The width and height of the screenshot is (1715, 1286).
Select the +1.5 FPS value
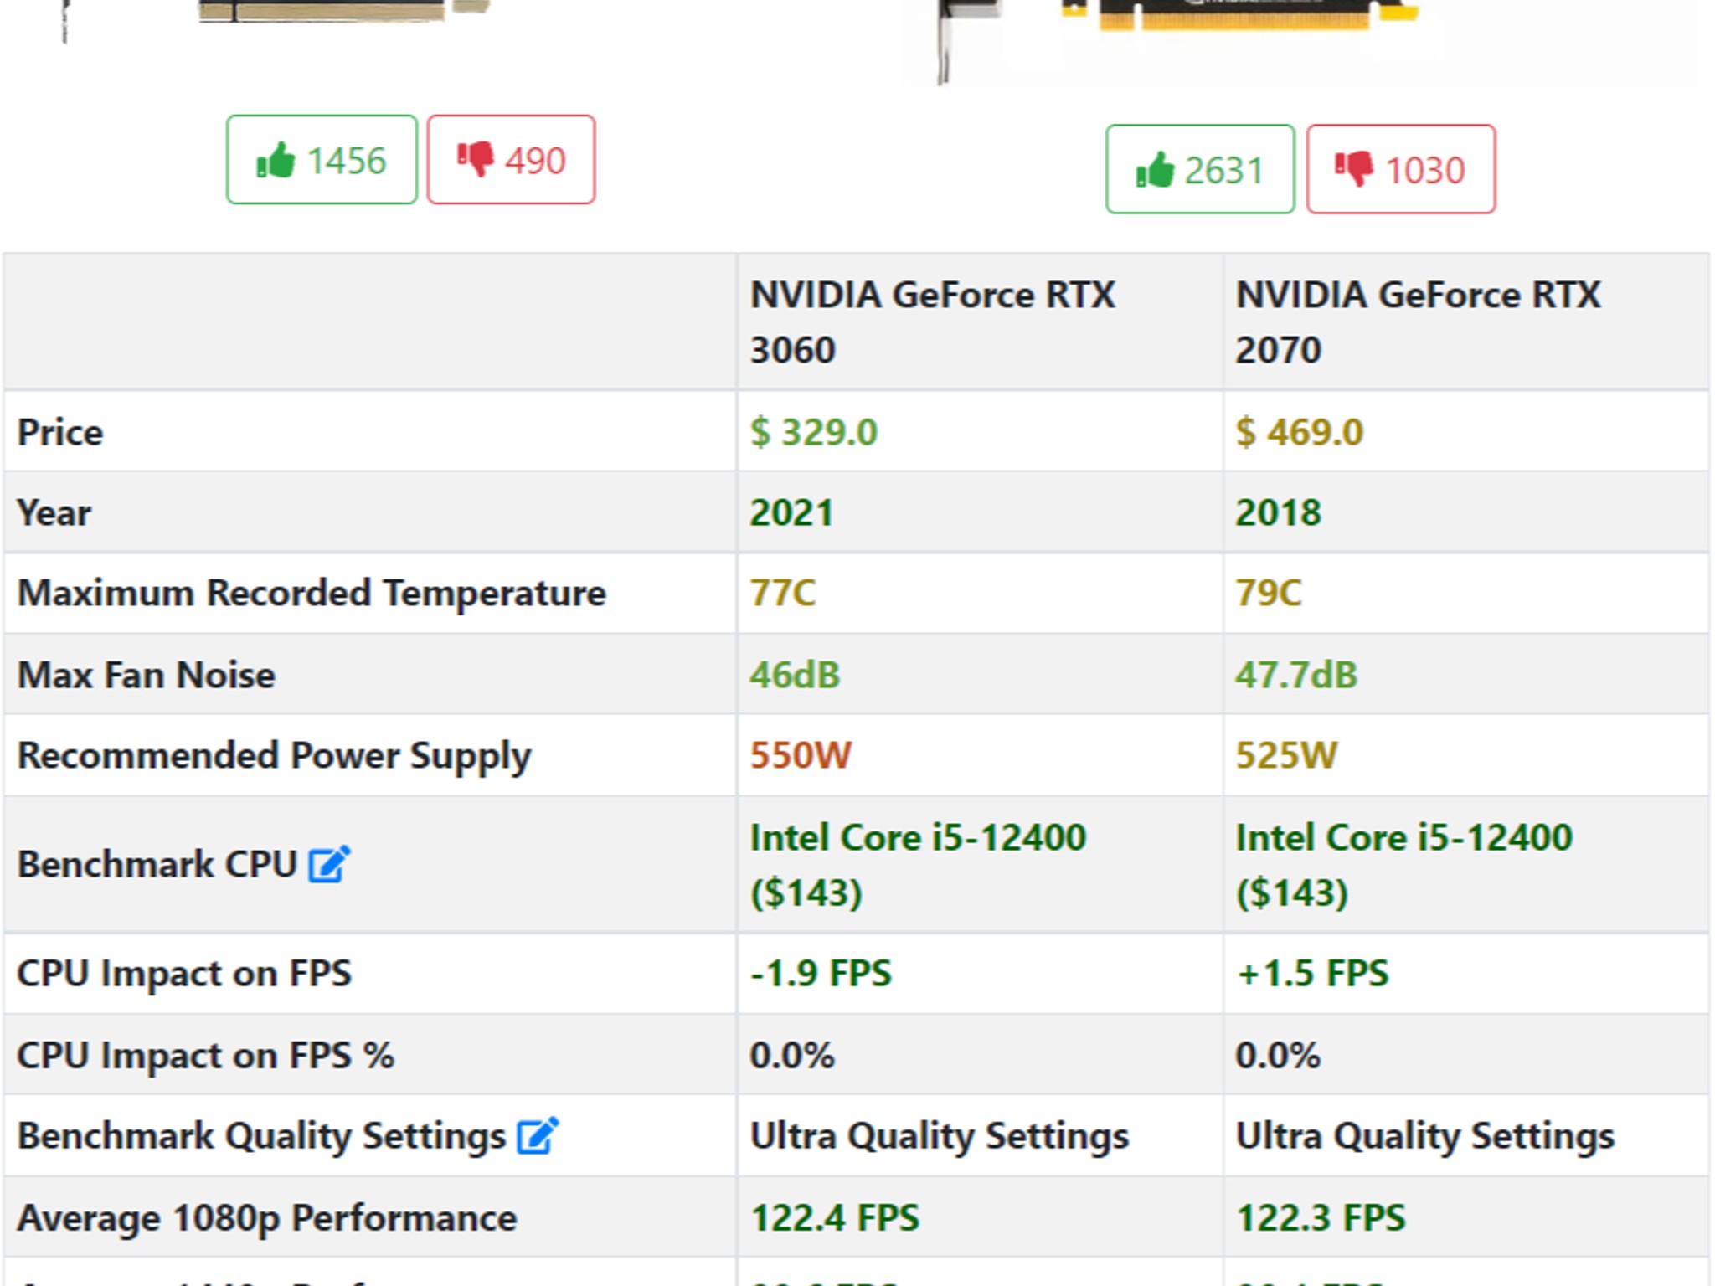click(x=1312, y=974)
